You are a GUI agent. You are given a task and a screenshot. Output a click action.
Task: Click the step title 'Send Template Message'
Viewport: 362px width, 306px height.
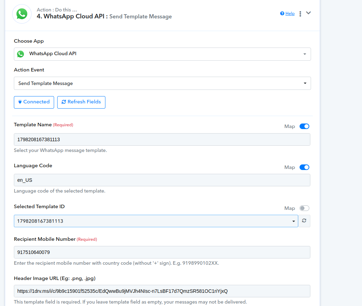[140, 16]
